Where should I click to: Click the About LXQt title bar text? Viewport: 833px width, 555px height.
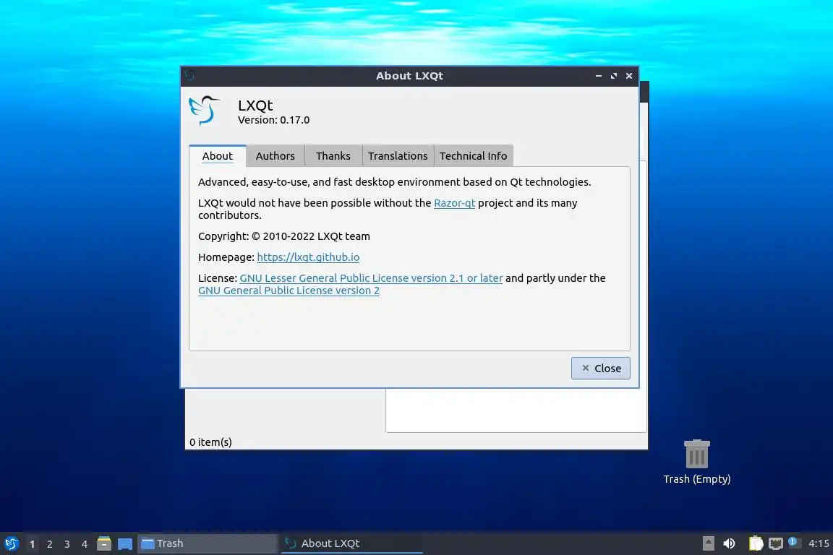pos(409,76)
